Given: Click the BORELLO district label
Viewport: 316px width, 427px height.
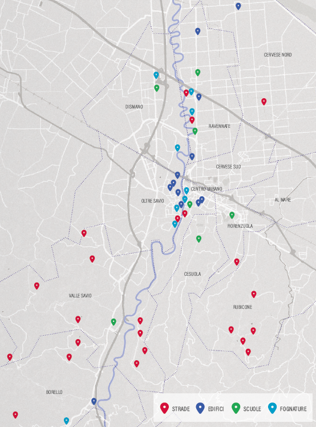Looking at the screenshot, I should 54,392.
